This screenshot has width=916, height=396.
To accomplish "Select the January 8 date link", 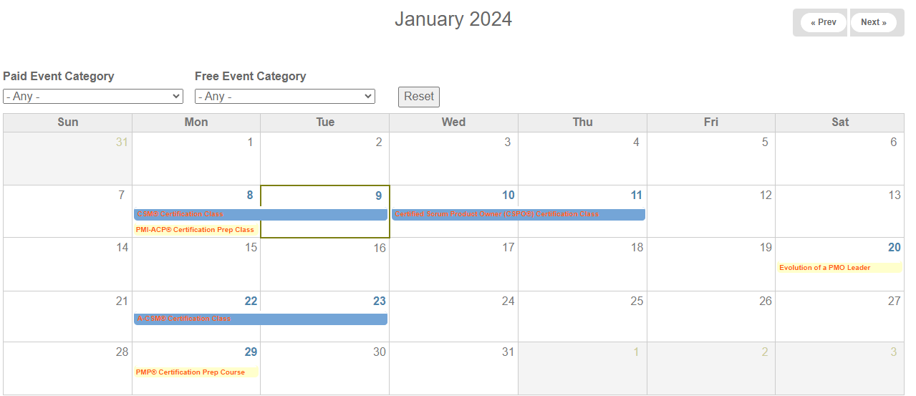I will pos(250,195).
